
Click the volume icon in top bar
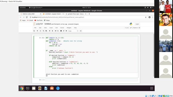(148, 8)
